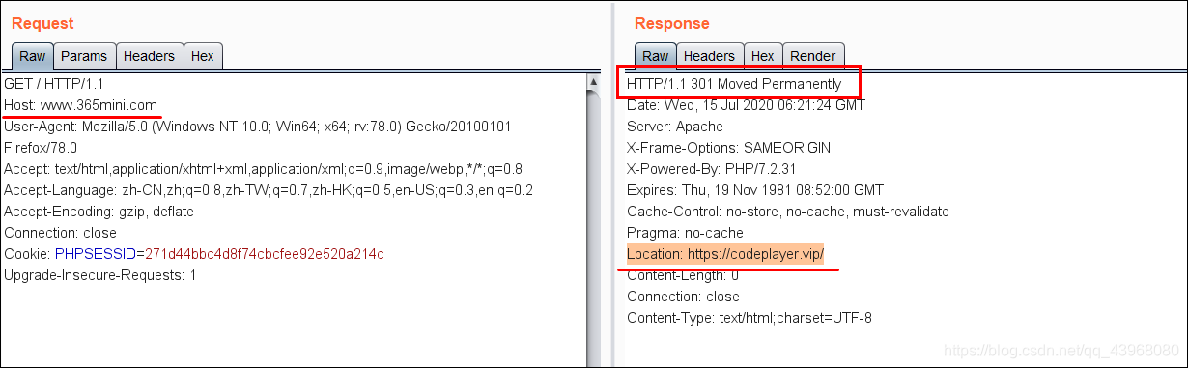Click the Content-Type response header line

tap(750, 318)
